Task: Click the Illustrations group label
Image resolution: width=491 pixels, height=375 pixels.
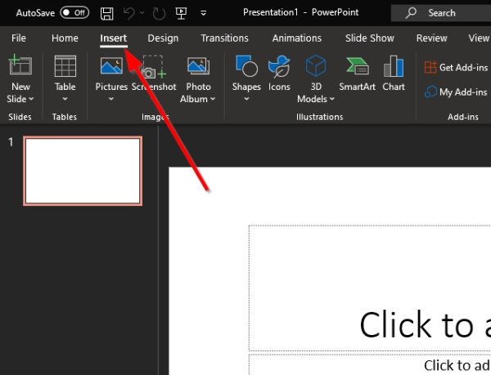Action: (x=319, y=117)
